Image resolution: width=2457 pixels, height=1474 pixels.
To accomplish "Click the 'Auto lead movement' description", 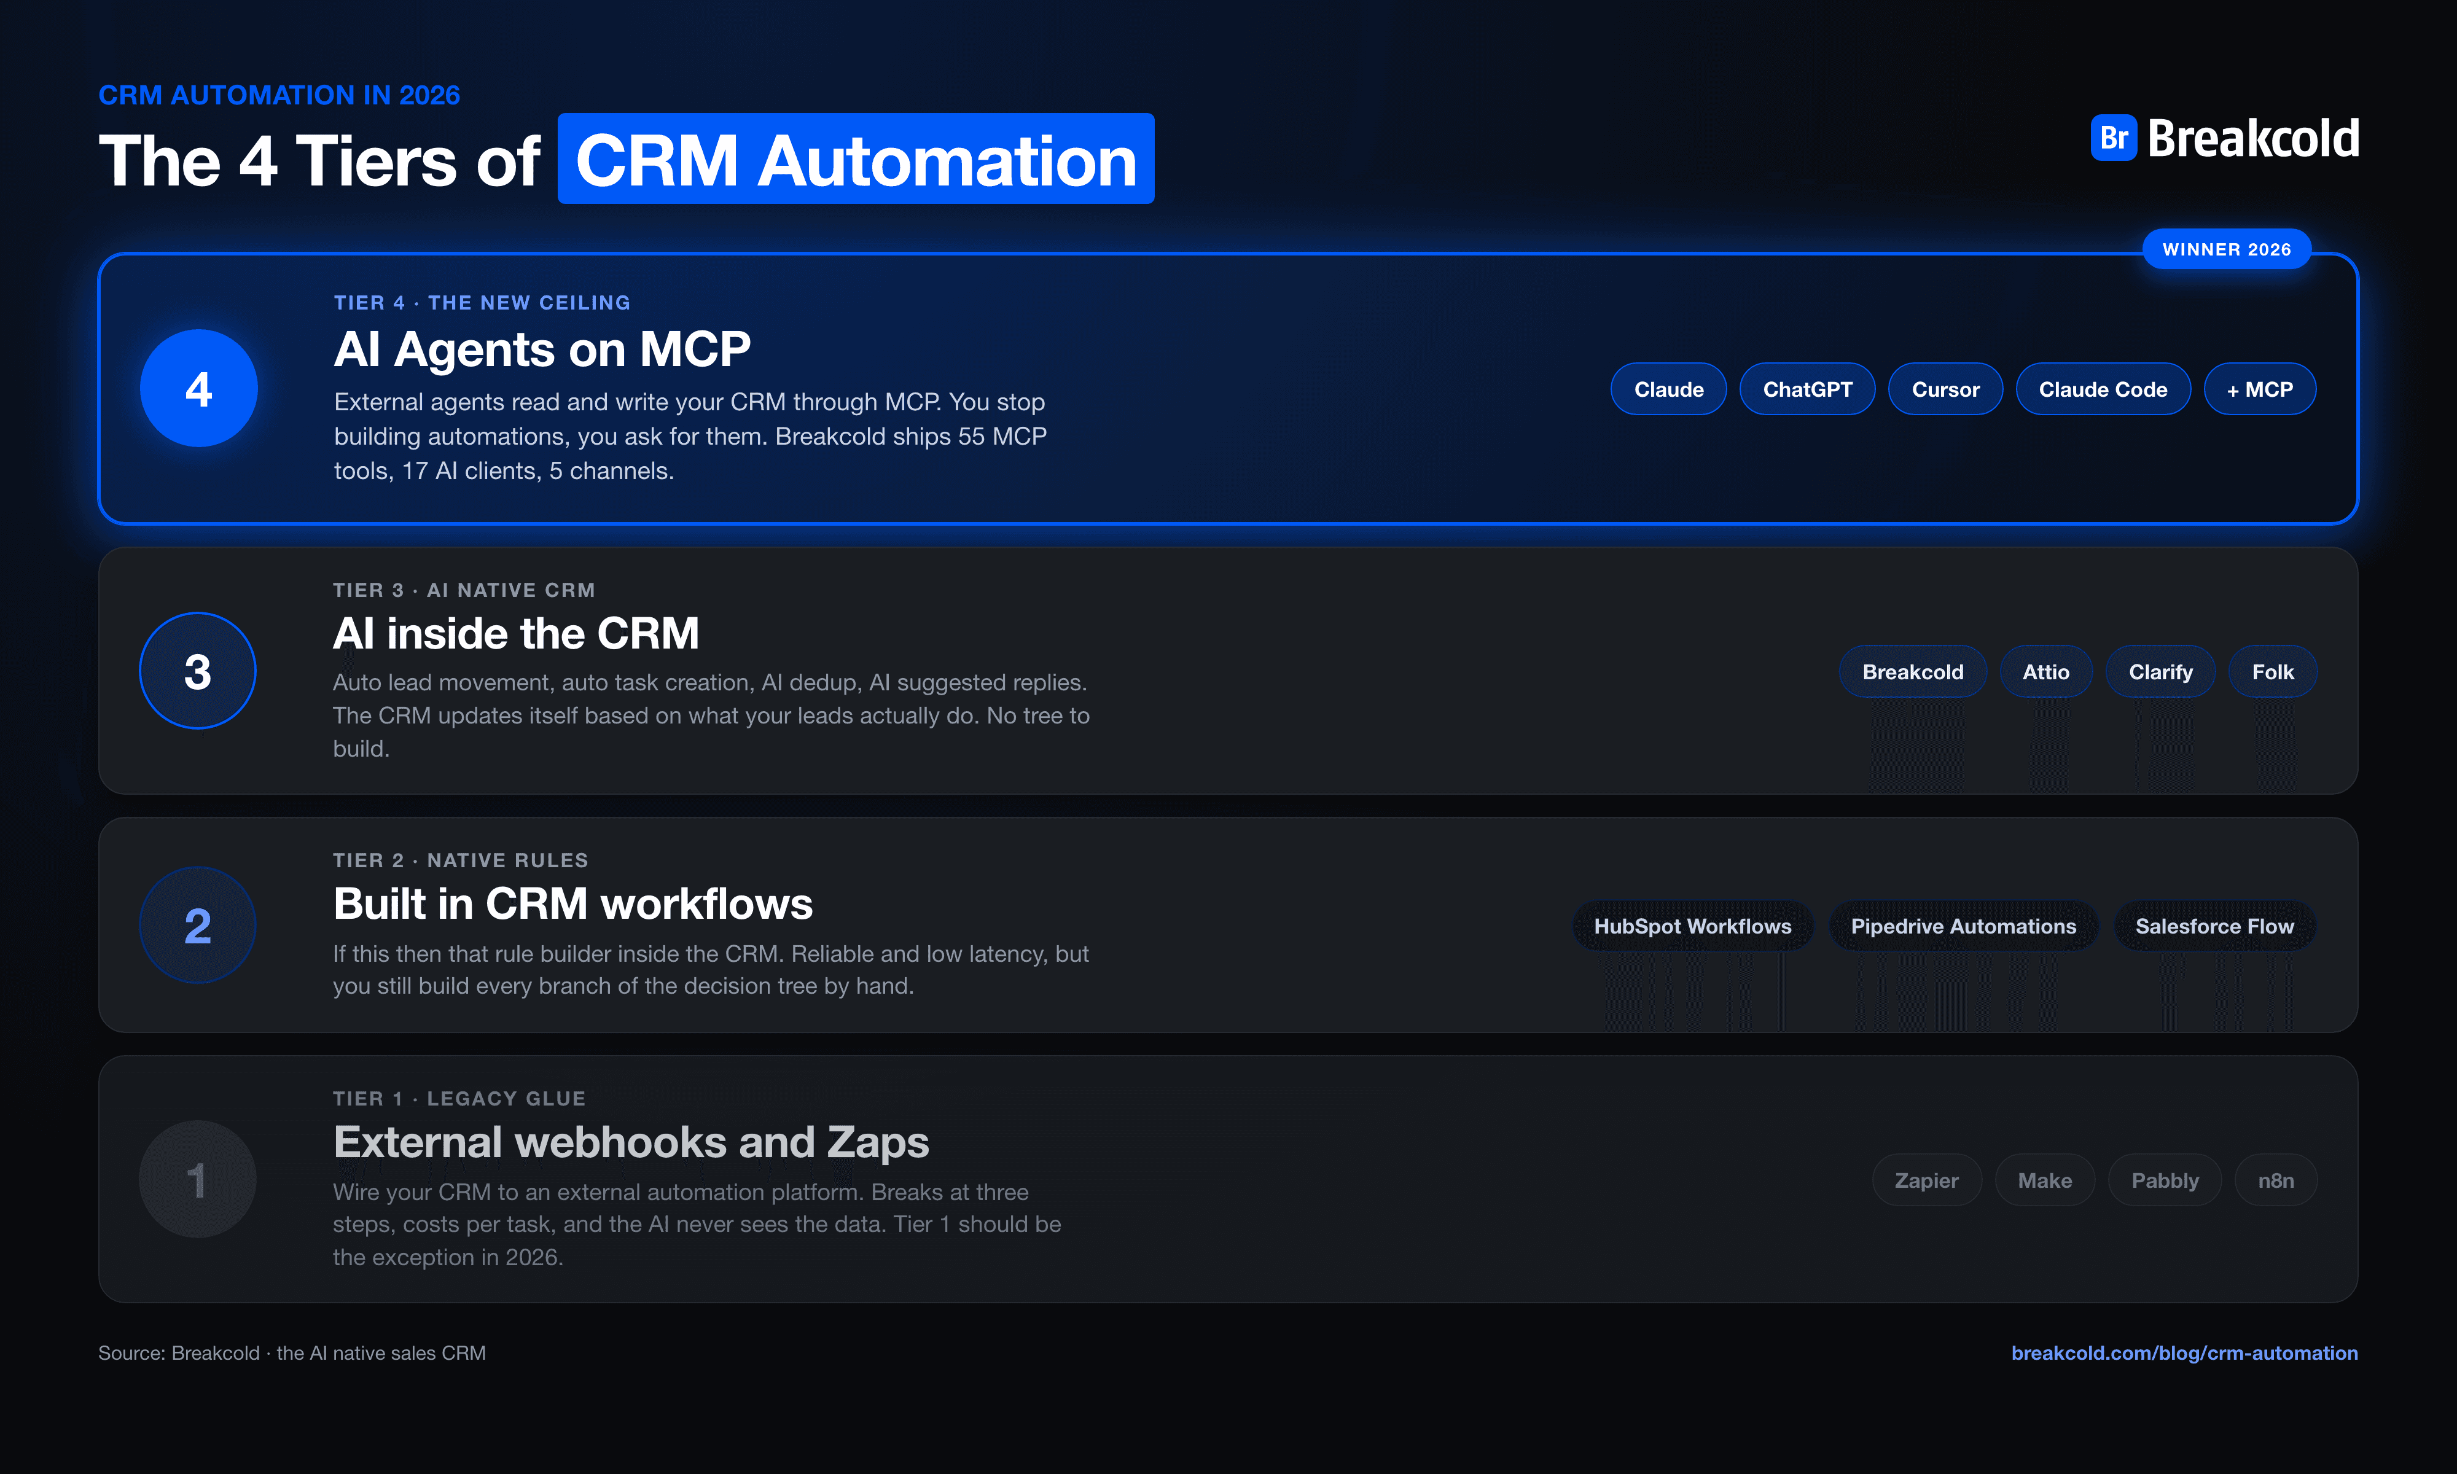I will [711, 715].
